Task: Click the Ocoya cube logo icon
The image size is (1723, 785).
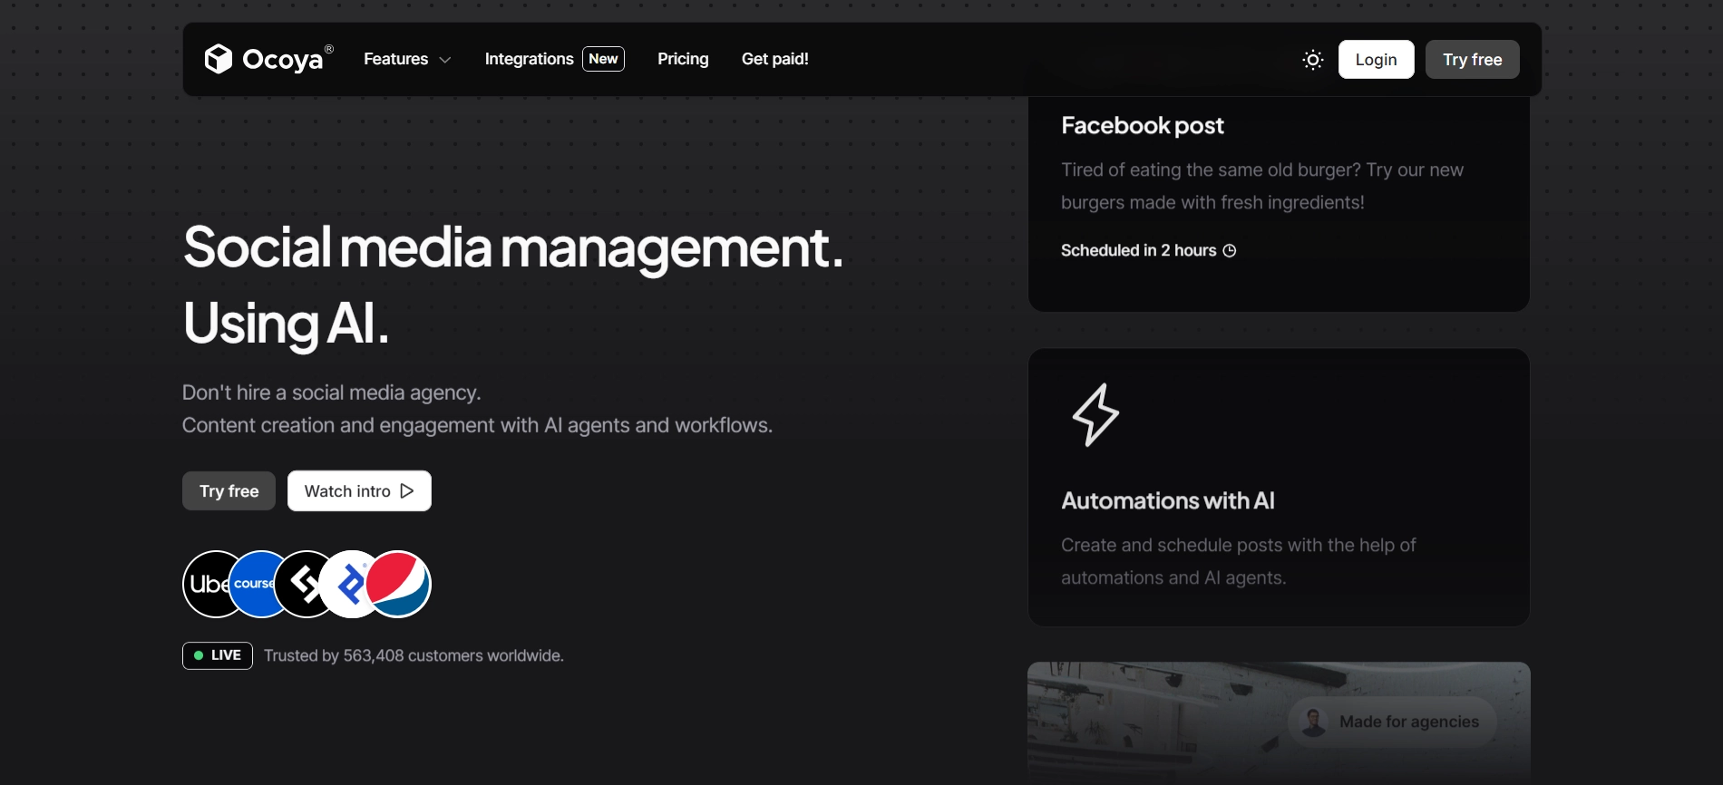Action: 218,59
